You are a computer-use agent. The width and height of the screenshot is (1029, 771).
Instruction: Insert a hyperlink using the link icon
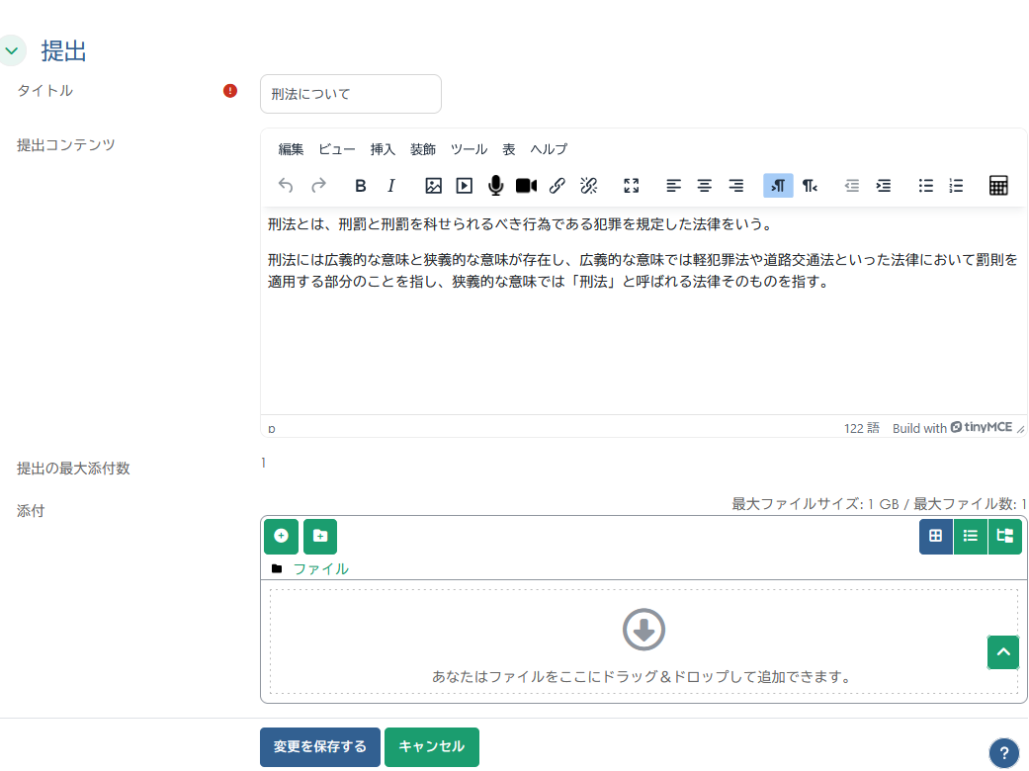[557, 185]
